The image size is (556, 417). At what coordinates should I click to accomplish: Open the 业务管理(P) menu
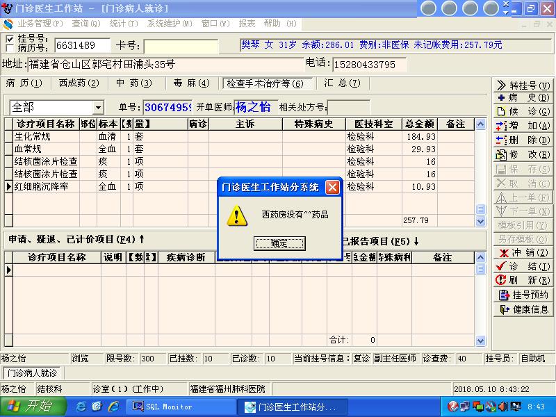pos(40,24)
